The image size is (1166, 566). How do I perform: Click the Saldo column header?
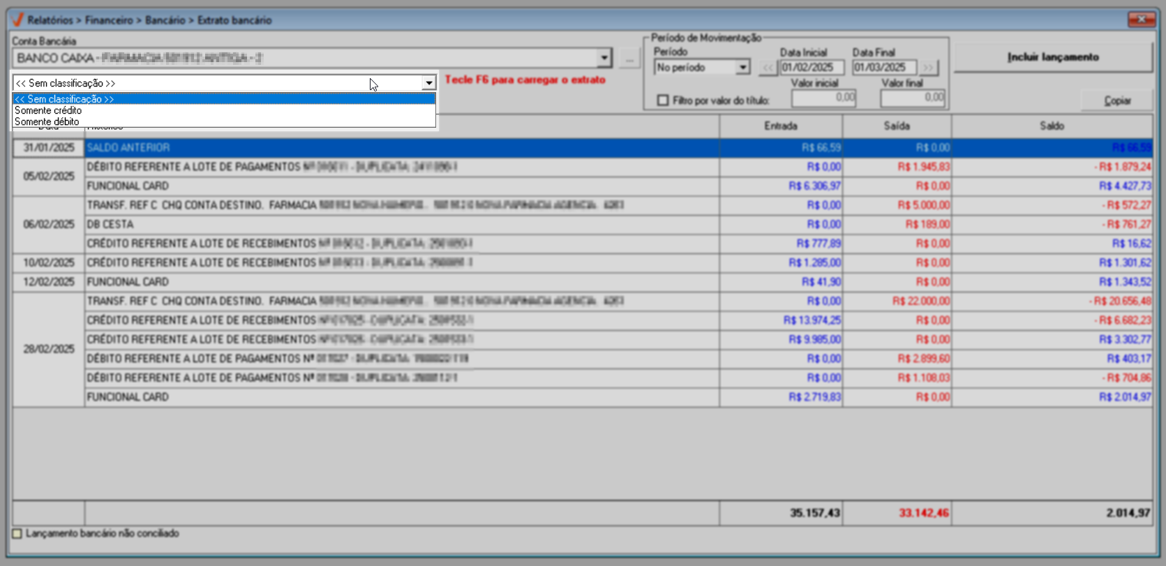coord(1052,126)
